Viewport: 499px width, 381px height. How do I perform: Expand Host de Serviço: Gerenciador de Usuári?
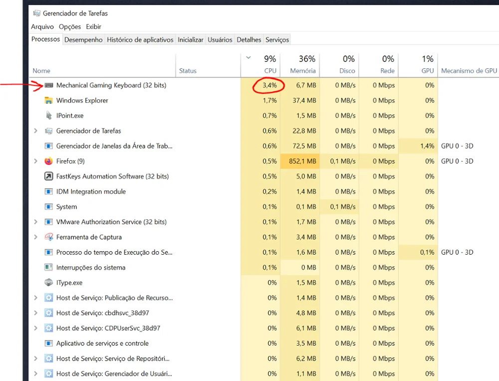(x=35, y=374)
